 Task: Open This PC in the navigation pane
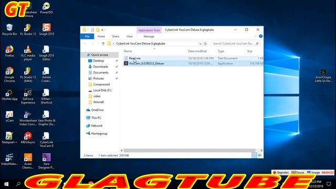pyautogui.click(x=96, y=118)
